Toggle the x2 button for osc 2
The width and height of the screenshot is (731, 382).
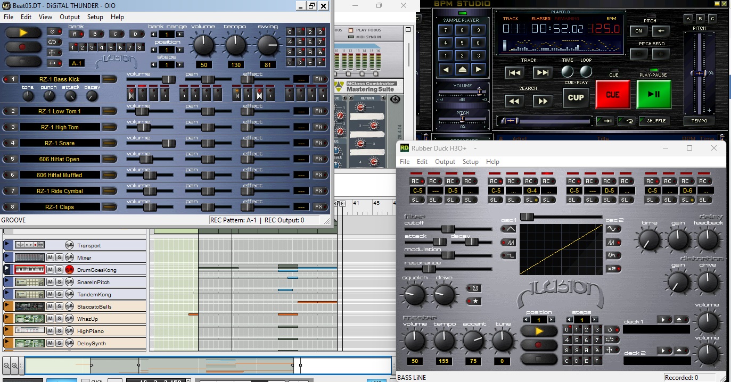(x=614, y=269)
